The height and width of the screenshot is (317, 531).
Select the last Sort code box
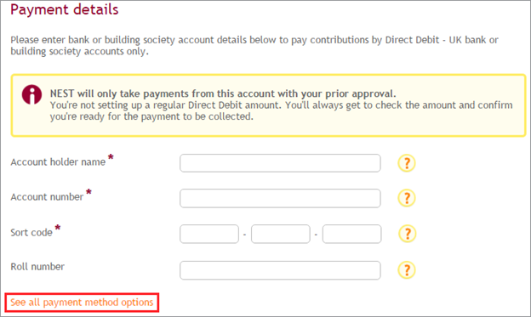(x=351, y=234)
